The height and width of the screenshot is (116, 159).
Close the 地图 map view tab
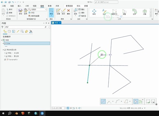click(x=60, y=23)
